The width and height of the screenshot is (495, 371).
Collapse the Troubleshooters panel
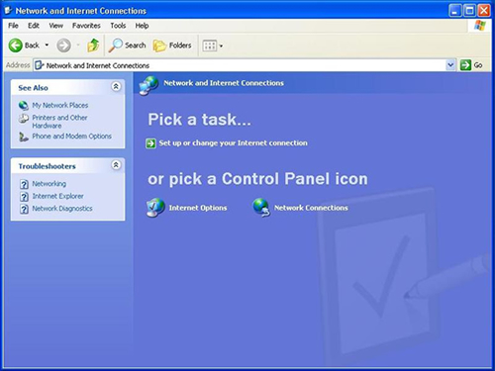click(116, 165)
